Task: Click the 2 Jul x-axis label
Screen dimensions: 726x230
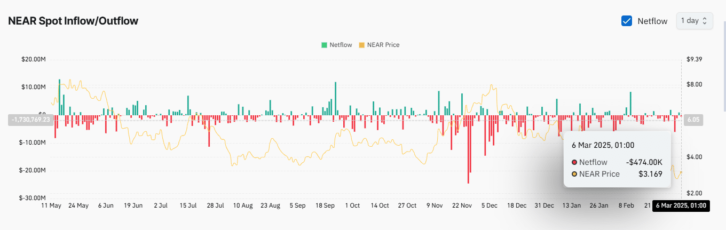Action: (x=161, y=205)
